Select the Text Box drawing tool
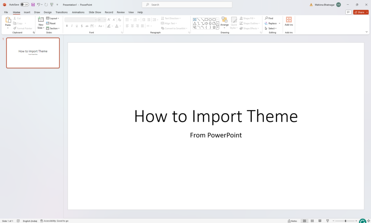The width and height of the screenshot is (371, 223). 195,19
